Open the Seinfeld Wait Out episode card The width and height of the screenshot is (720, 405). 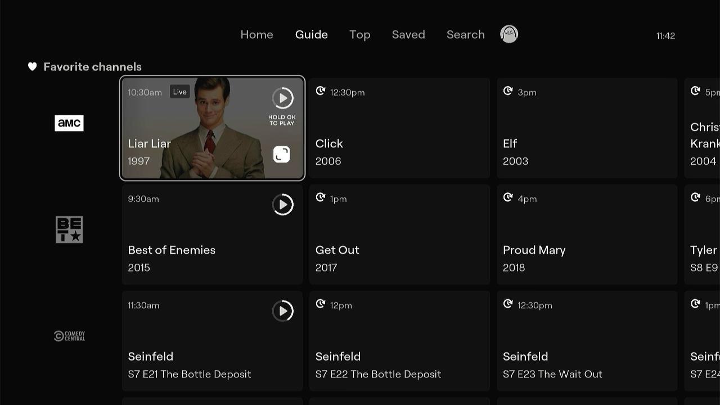pyautogui.click(x=587, y=340)
